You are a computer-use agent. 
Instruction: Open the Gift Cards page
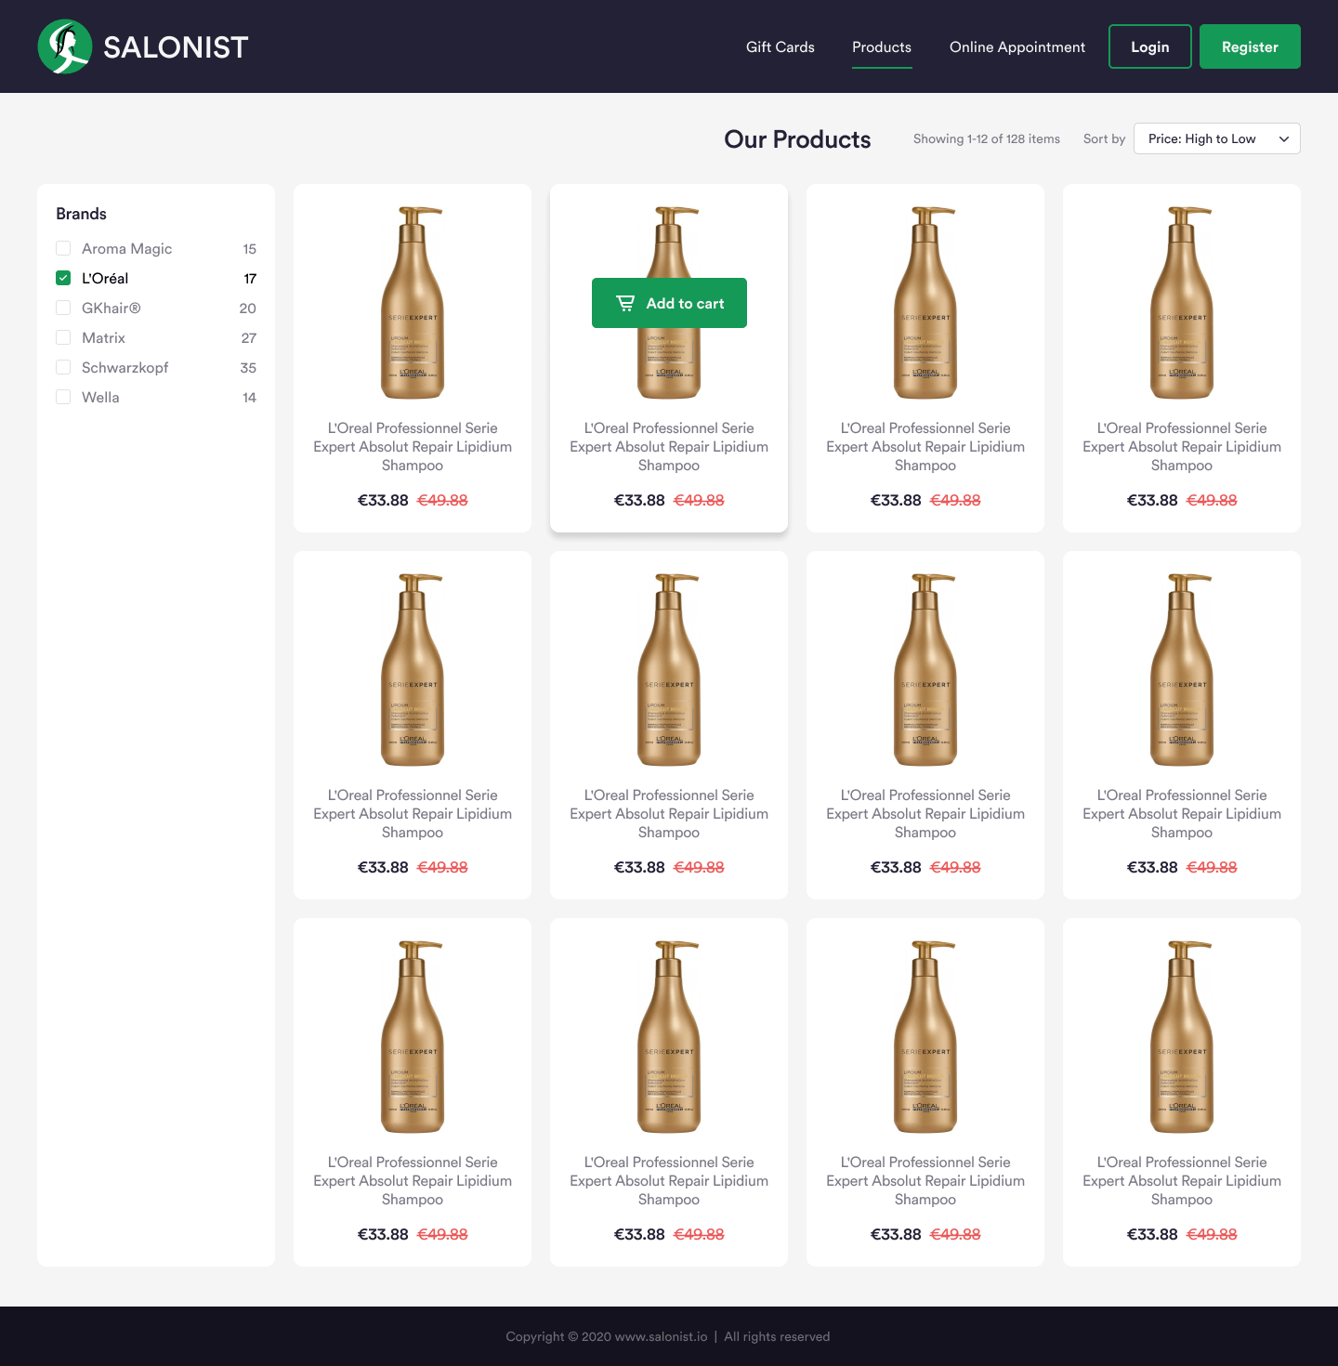point(780,46)
